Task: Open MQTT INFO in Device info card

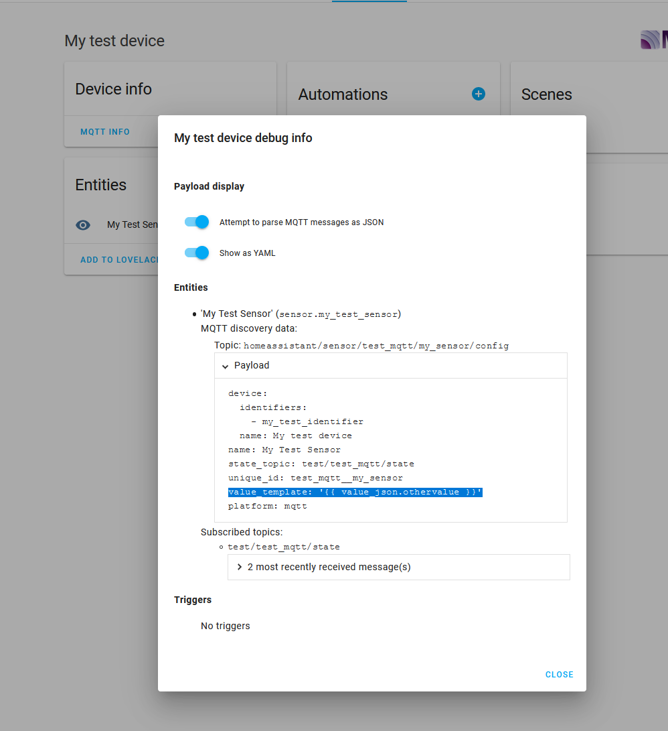Action: click(105, 132)
